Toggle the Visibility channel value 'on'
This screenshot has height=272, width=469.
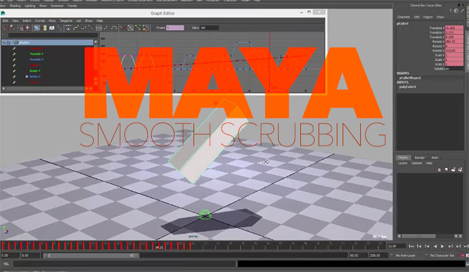coord(454,69)
